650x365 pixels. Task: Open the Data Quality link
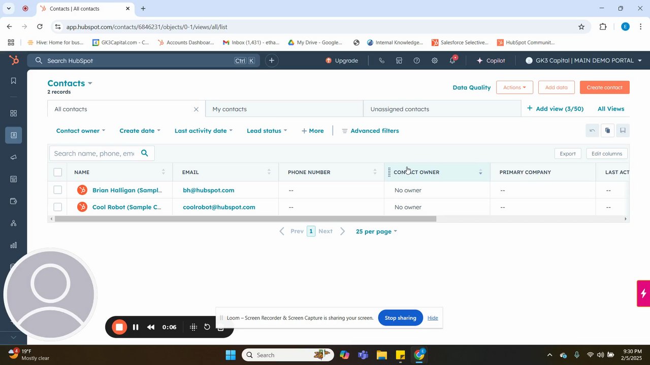472,87
